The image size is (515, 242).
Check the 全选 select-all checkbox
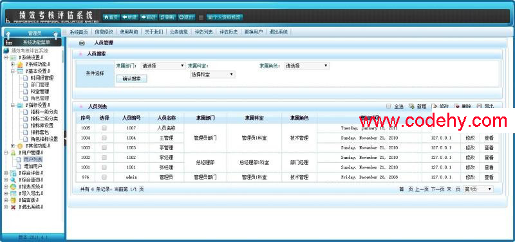pos(389,106)
